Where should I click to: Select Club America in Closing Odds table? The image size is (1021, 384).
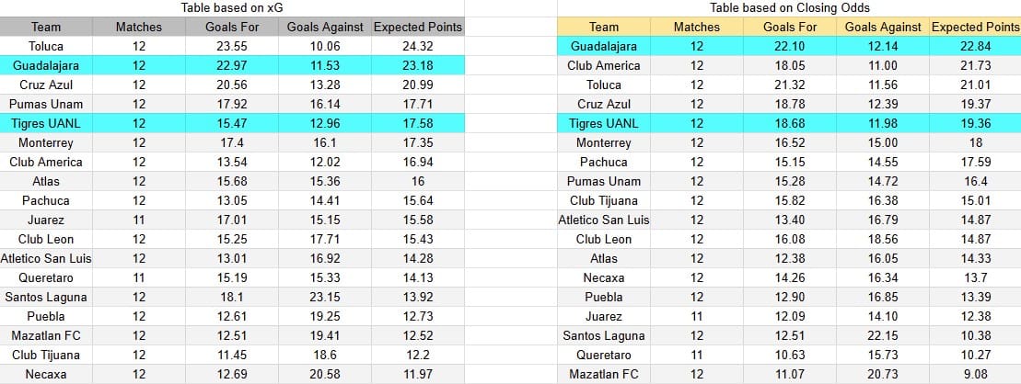click(604, 65)
